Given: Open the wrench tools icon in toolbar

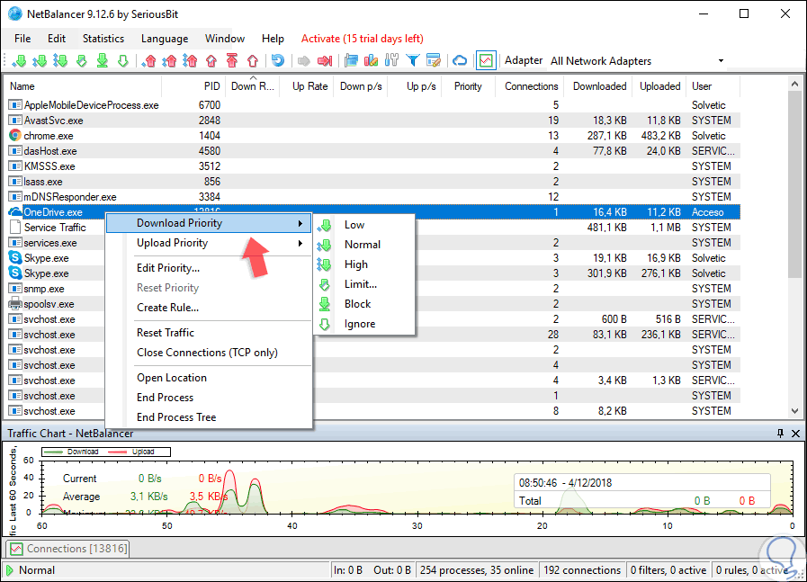Looking at the screenshot, I should 391,61.
